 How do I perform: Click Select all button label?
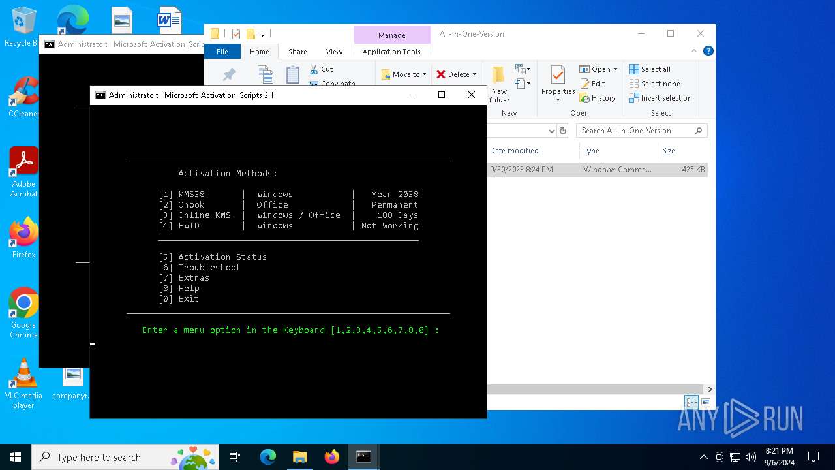click(x=656, y=69)
